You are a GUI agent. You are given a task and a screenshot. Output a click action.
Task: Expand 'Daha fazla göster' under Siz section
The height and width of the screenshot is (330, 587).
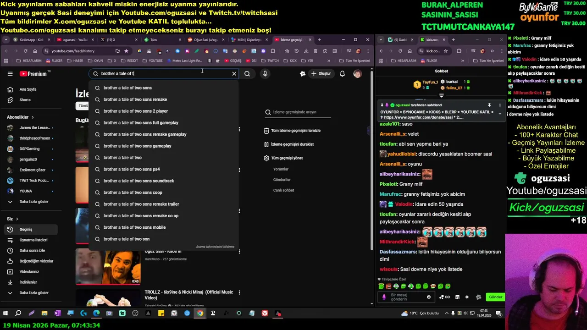30,292
